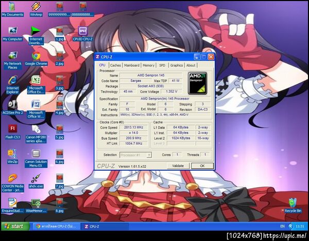Click the Level 2 1024 KBytes value
The image size is (309, 241).
[x=181, y=138]
